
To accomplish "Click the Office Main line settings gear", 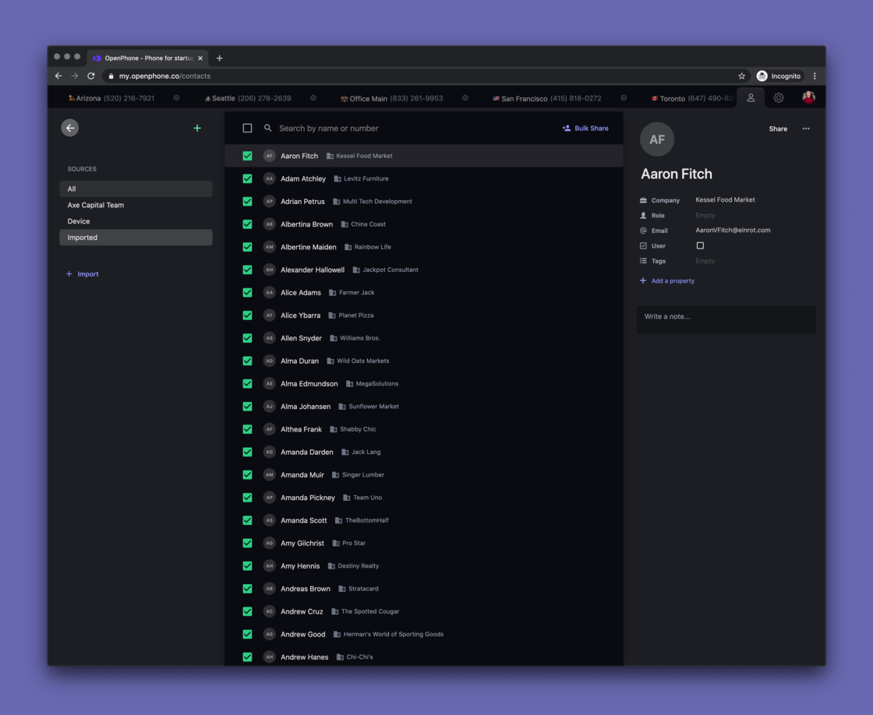I will coord(465,98).
